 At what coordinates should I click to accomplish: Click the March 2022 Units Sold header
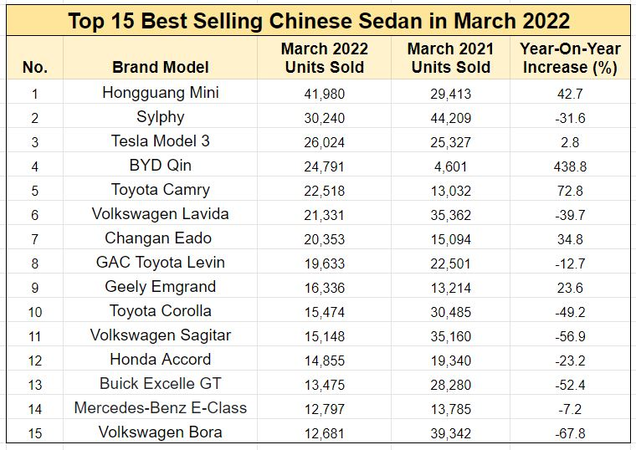[322, 58]
